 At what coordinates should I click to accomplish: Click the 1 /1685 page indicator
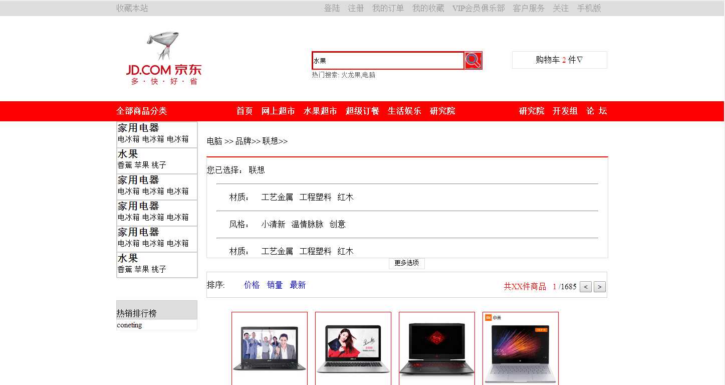565,286
